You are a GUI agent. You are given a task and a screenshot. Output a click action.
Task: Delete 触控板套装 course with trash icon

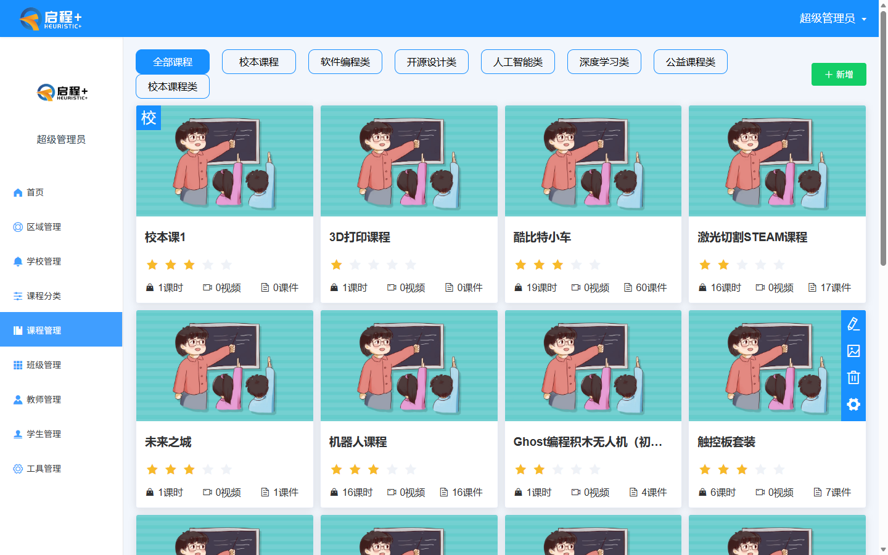853,377
